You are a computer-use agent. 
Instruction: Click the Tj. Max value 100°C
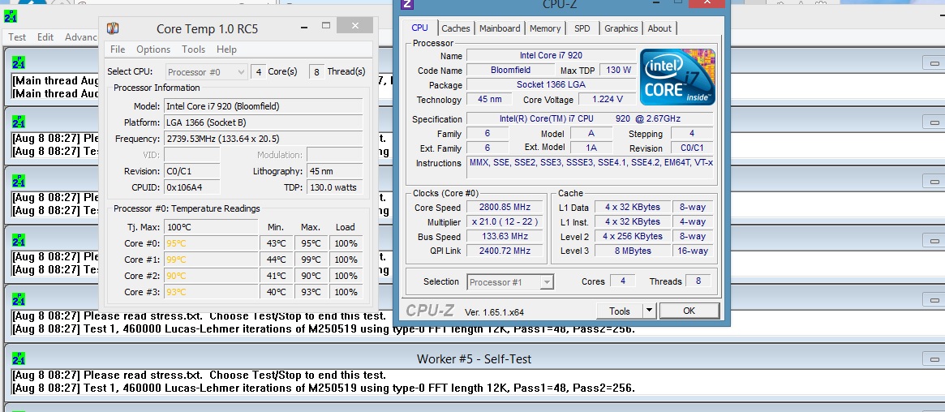(212, 227)
